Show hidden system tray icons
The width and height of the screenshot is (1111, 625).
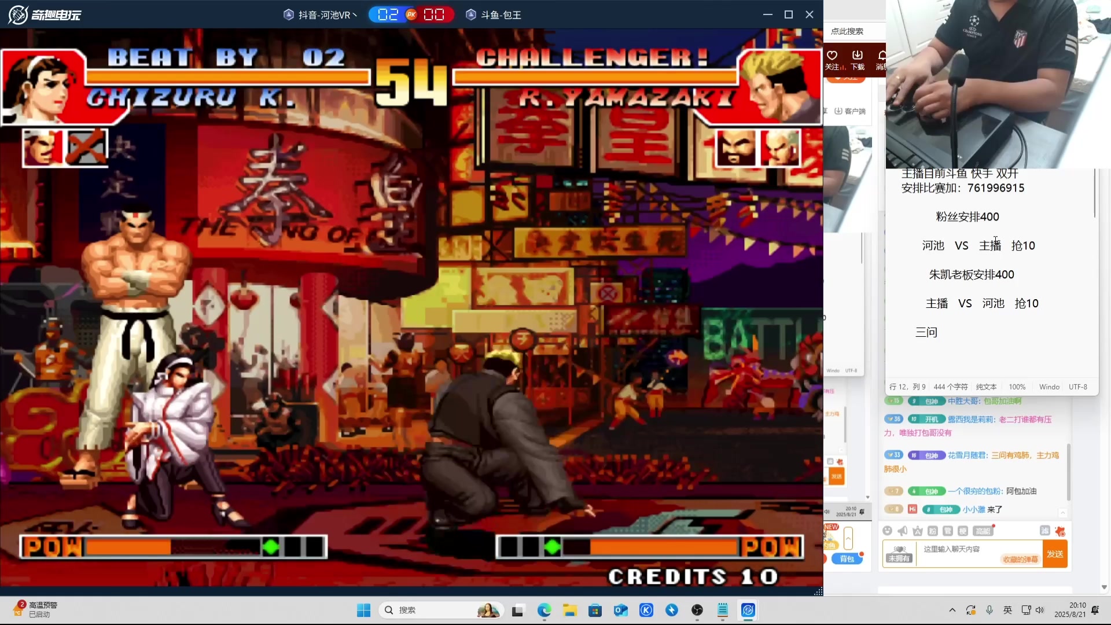click(x=952, y=610)
